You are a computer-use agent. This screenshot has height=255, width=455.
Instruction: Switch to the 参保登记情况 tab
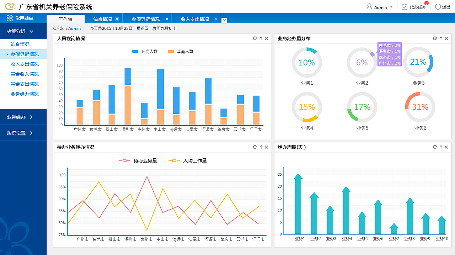(146, 19)
